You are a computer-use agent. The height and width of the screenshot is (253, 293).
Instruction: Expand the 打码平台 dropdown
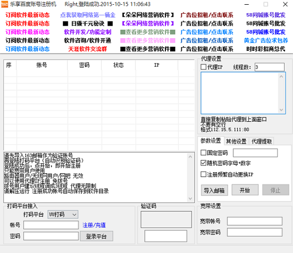click(63, 214)
